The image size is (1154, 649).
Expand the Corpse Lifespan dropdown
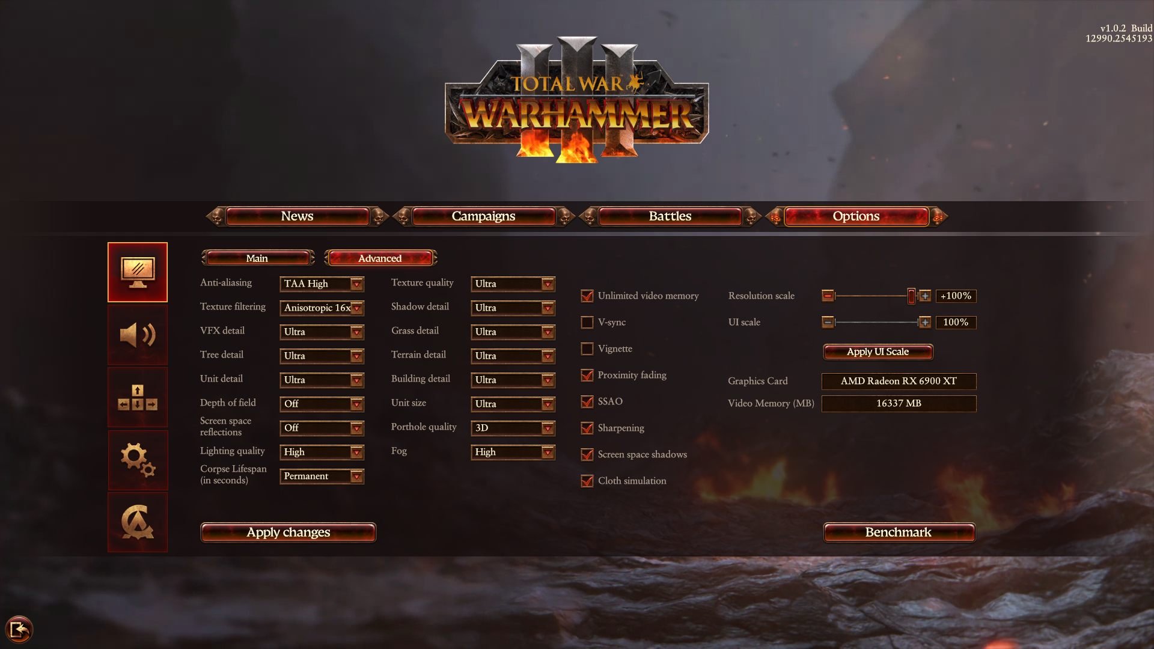[x=322, y=476]
